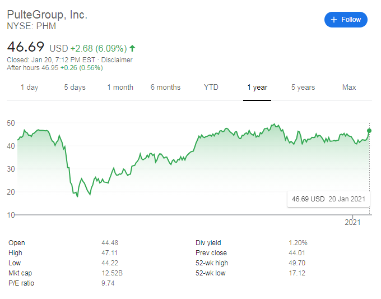The width and height of the screenshot is (381, 299).
Task: Select the YTD range tab
Action: 211,87
